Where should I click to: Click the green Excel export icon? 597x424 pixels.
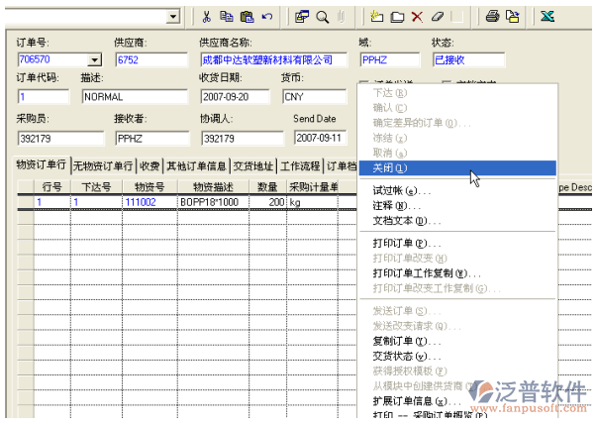pos(547,16)
